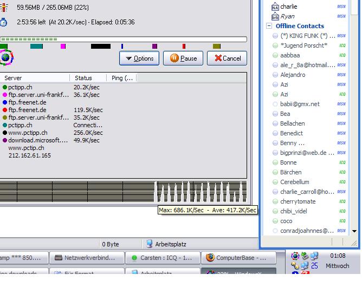Click the green dot beside pctipp.ch at 20.2K/sec
Screen dimensions: 362x281
point(5,87)
